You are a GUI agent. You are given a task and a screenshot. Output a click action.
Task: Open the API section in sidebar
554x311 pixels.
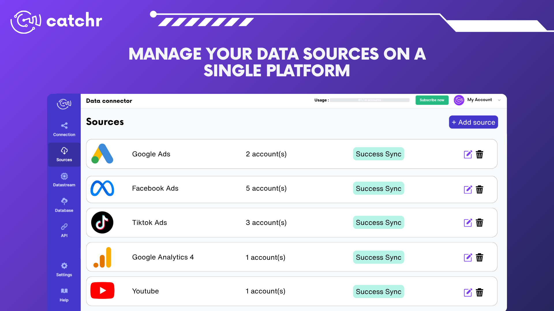[x=64, y=230]
